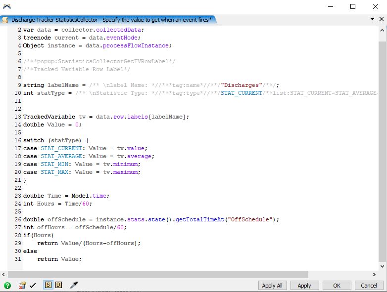Click the vertical scrollbar down arrow
Viewport: 387px width, 292px height.
[x=382, y=266]
